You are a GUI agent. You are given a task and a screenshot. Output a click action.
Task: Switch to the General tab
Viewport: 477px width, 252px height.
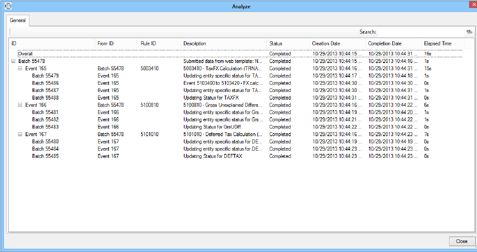tap(18, 21)
